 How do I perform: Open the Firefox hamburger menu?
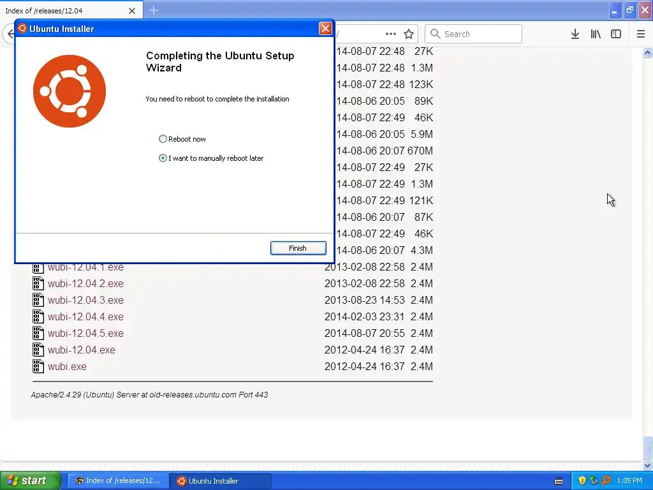pos(640,34)
